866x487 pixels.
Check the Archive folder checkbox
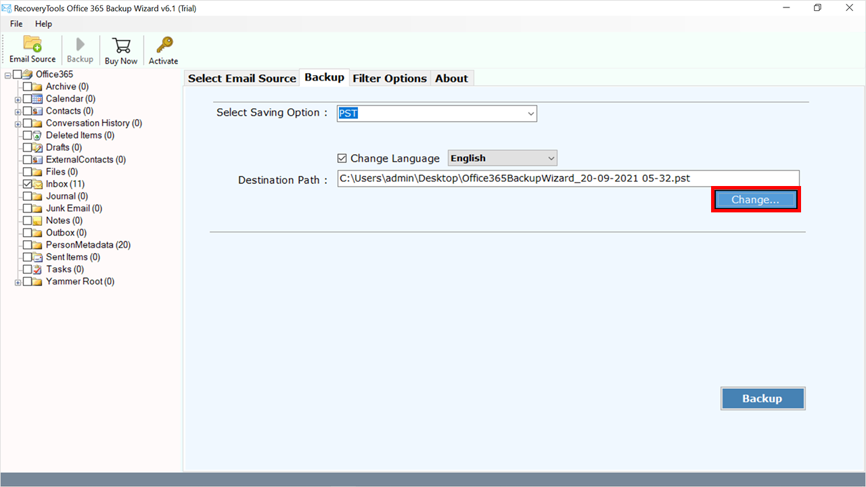[27, 87]
